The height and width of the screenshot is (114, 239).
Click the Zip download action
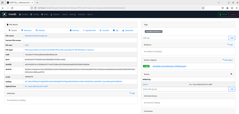coord(116,30)
